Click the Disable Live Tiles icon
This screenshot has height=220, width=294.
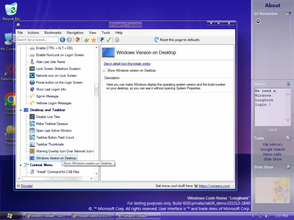[x=32, y=117]
